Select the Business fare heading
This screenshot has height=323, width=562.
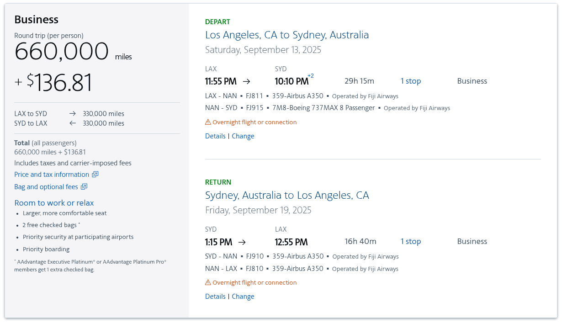point(36,19)
